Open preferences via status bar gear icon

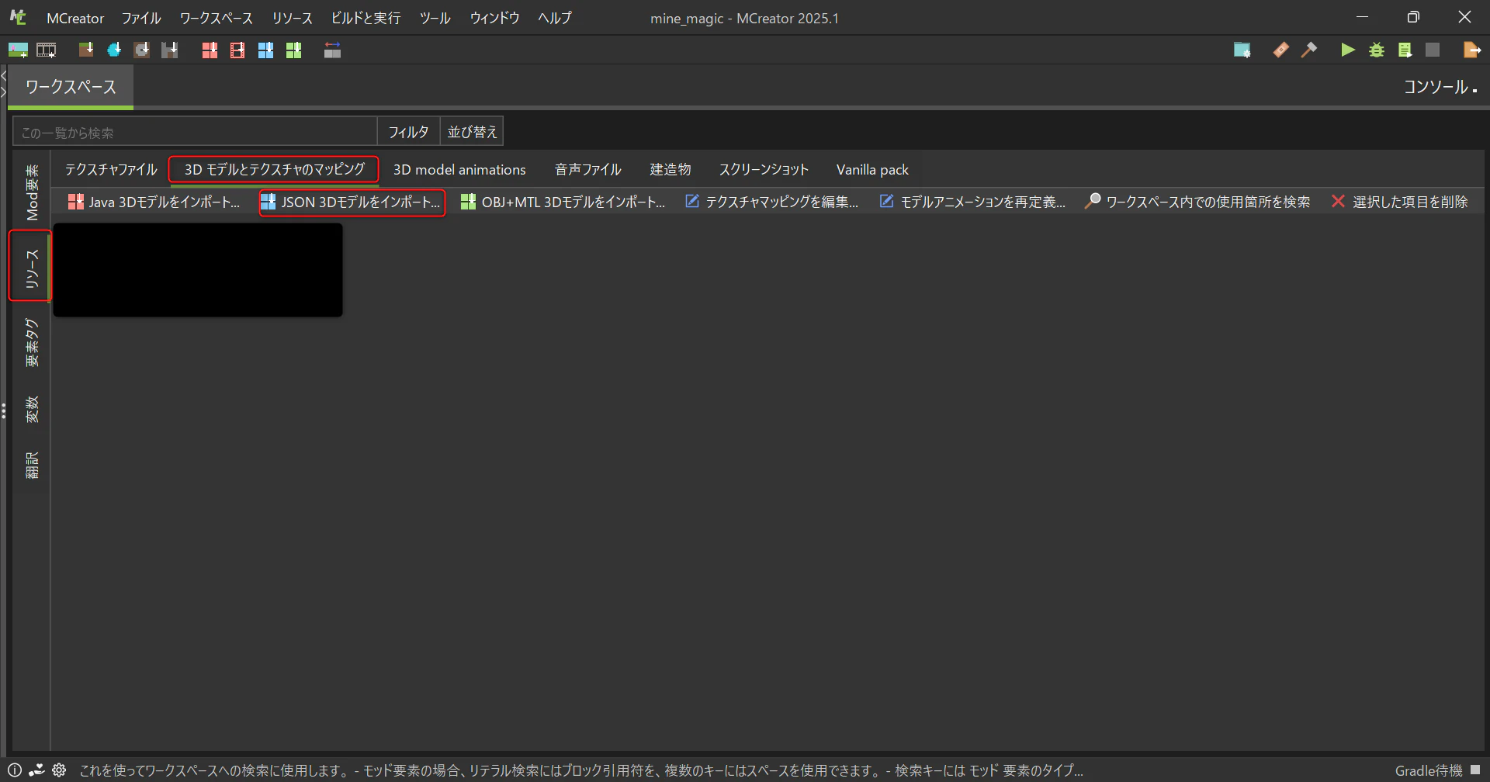pyautogui.click(x=59, y=770)
